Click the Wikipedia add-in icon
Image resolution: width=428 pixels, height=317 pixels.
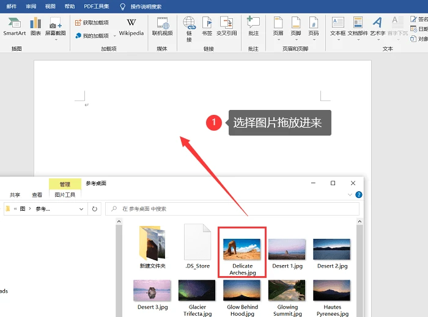pyautogui.click(x=131, y=27)
